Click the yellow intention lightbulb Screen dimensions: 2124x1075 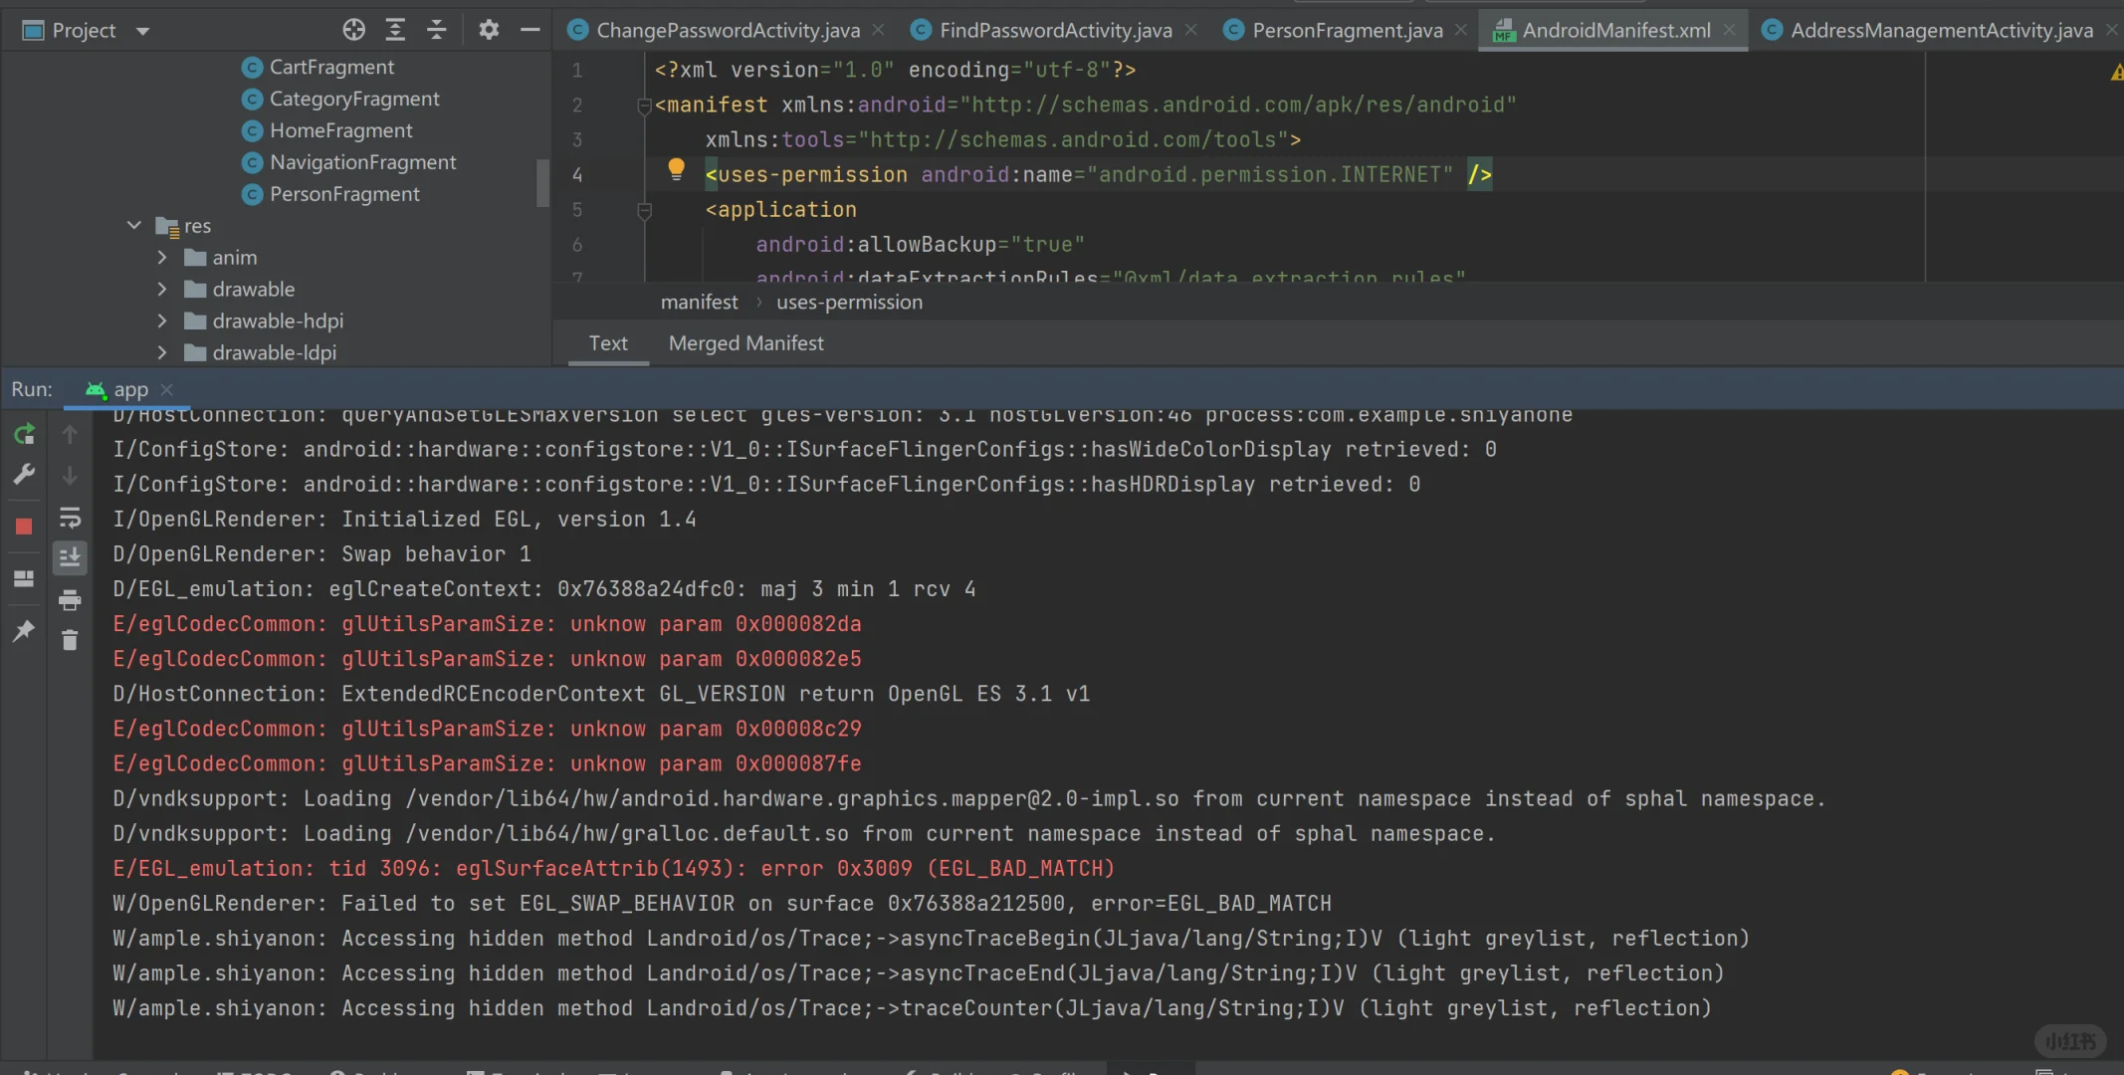676,168
